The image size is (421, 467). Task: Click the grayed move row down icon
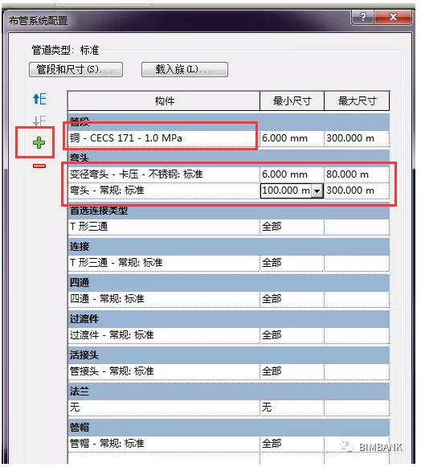pos(39,121)
